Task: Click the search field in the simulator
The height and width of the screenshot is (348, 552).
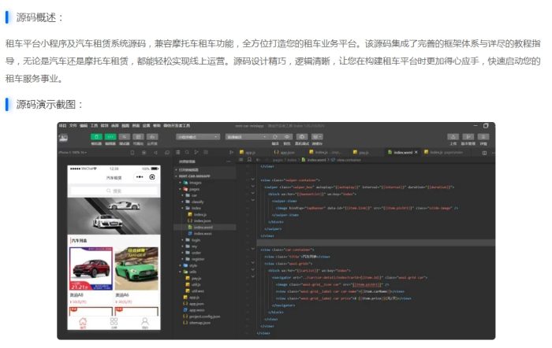Action: [114, 191]
